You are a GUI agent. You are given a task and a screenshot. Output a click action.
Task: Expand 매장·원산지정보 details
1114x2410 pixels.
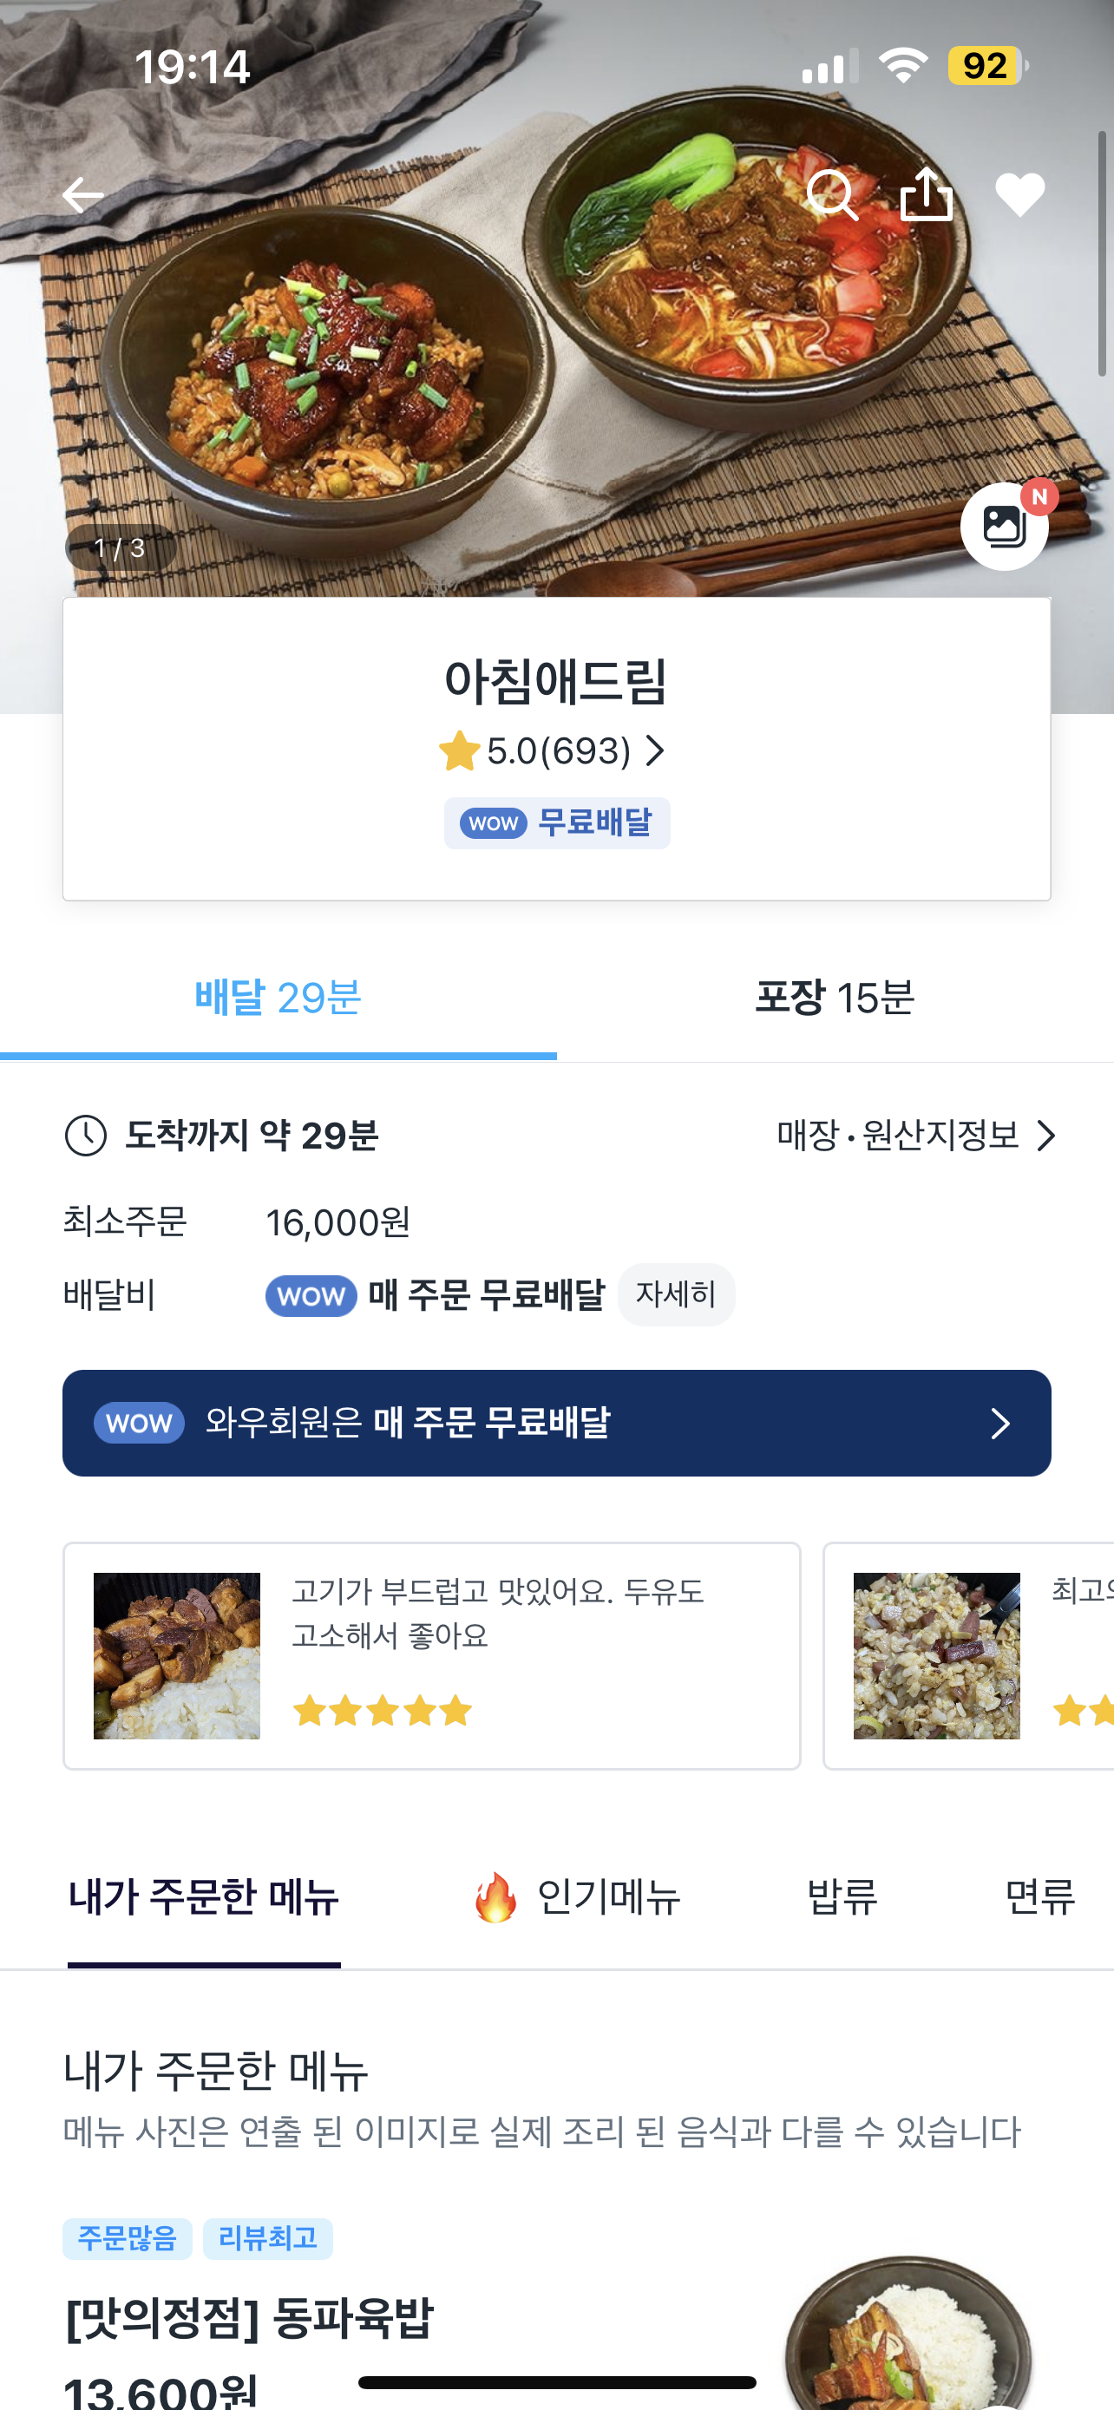(x=915, y=1136)
